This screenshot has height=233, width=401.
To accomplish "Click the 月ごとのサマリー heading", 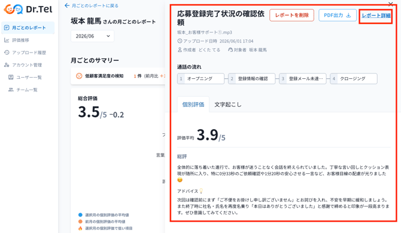I will point(95,60).
